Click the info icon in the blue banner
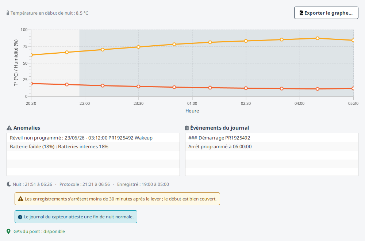This screenshot has height=241, width=365. tap(20, 217)
